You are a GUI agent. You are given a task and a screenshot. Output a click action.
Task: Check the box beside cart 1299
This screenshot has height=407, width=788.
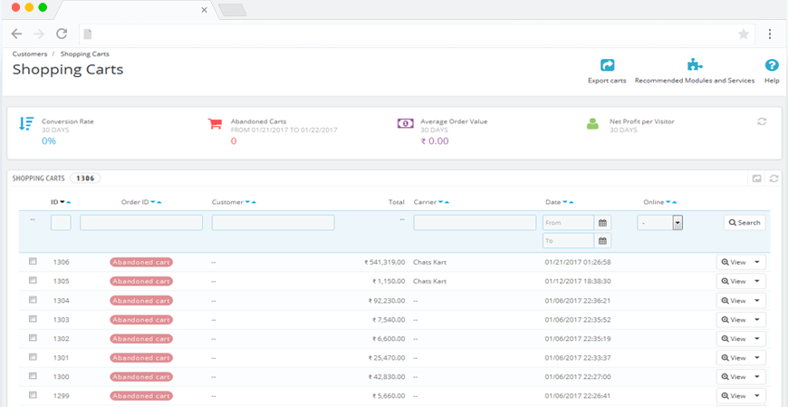(x=33, y=394)
